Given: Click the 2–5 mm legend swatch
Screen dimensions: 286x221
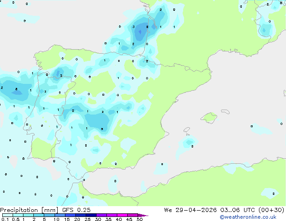Looking at the screenshot, I should click(x=39, y=215).
